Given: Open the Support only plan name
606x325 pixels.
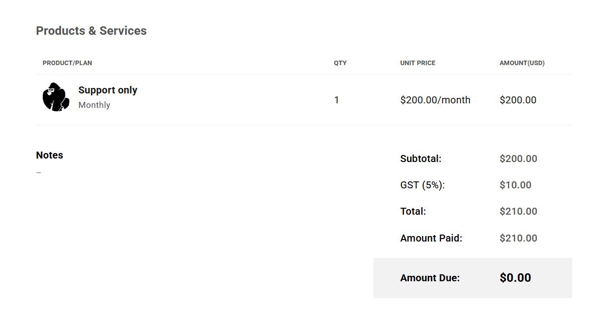Looking at the screenshot, I should click(108, 90).
